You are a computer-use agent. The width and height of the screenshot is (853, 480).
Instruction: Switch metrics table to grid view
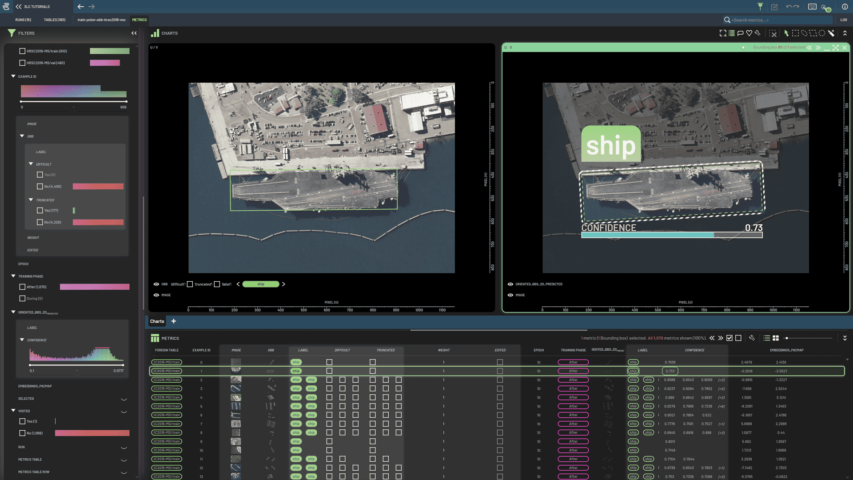776,338
